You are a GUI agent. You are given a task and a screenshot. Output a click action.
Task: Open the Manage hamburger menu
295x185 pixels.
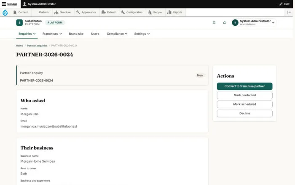[x=9, y=4]
